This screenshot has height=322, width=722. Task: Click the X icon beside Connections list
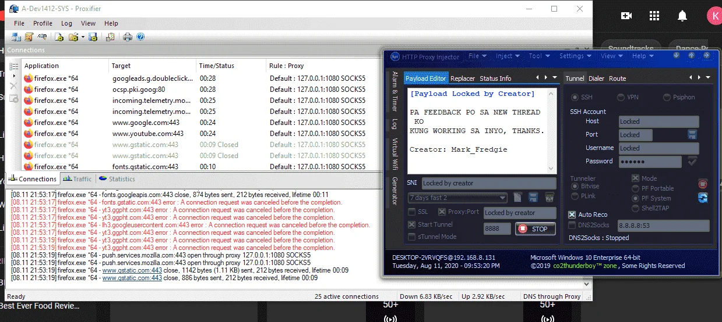(13, 86)
